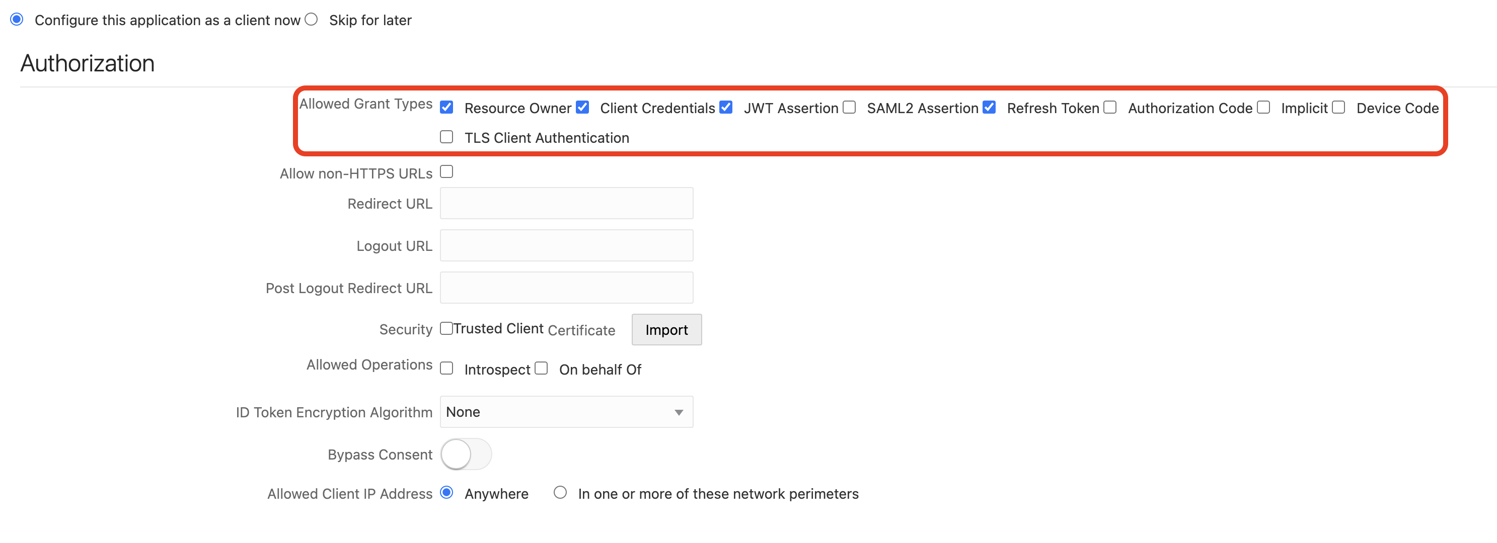Enable TLS Client Authentication checkbox
1497x543 pixels.
coord(446,137)
